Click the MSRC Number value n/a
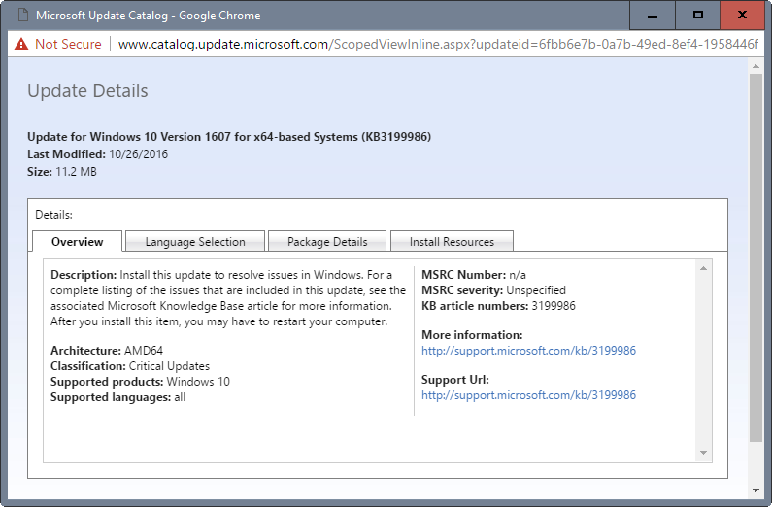 tap(518, 275)
